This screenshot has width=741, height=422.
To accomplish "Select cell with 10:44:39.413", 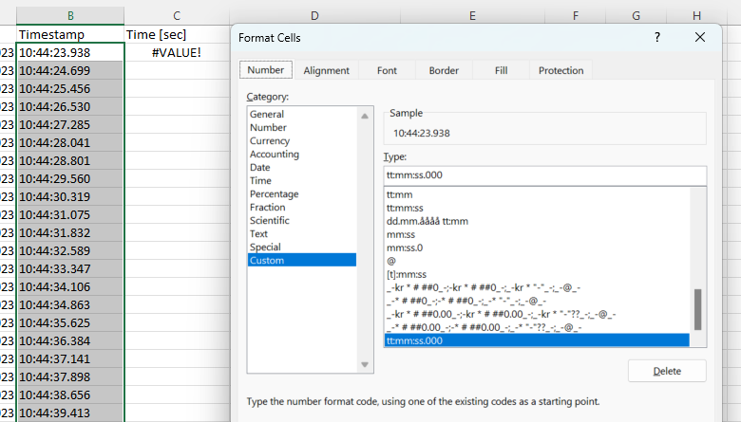I will [x=70, y=413].
